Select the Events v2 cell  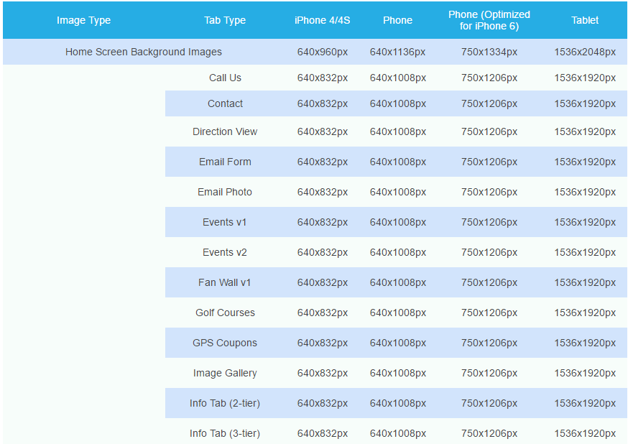click(225, 252)
